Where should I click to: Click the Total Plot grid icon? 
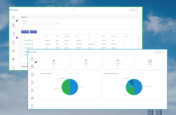point(86,61)
